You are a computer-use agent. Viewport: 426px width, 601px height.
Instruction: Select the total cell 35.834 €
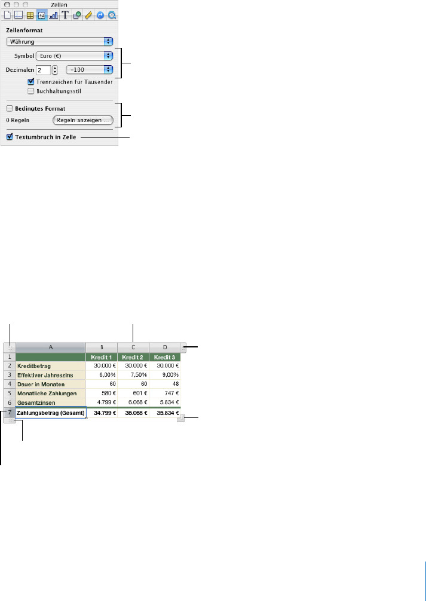coord(165,413)
